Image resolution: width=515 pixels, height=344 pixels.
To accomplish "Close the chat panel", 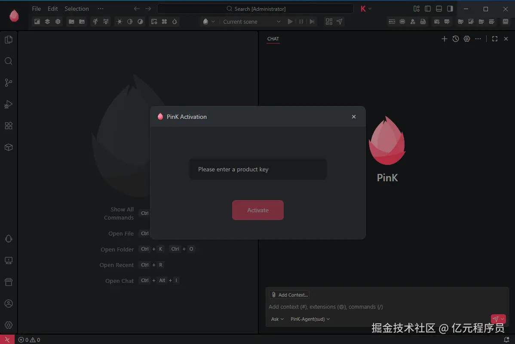I will (506, 39).
